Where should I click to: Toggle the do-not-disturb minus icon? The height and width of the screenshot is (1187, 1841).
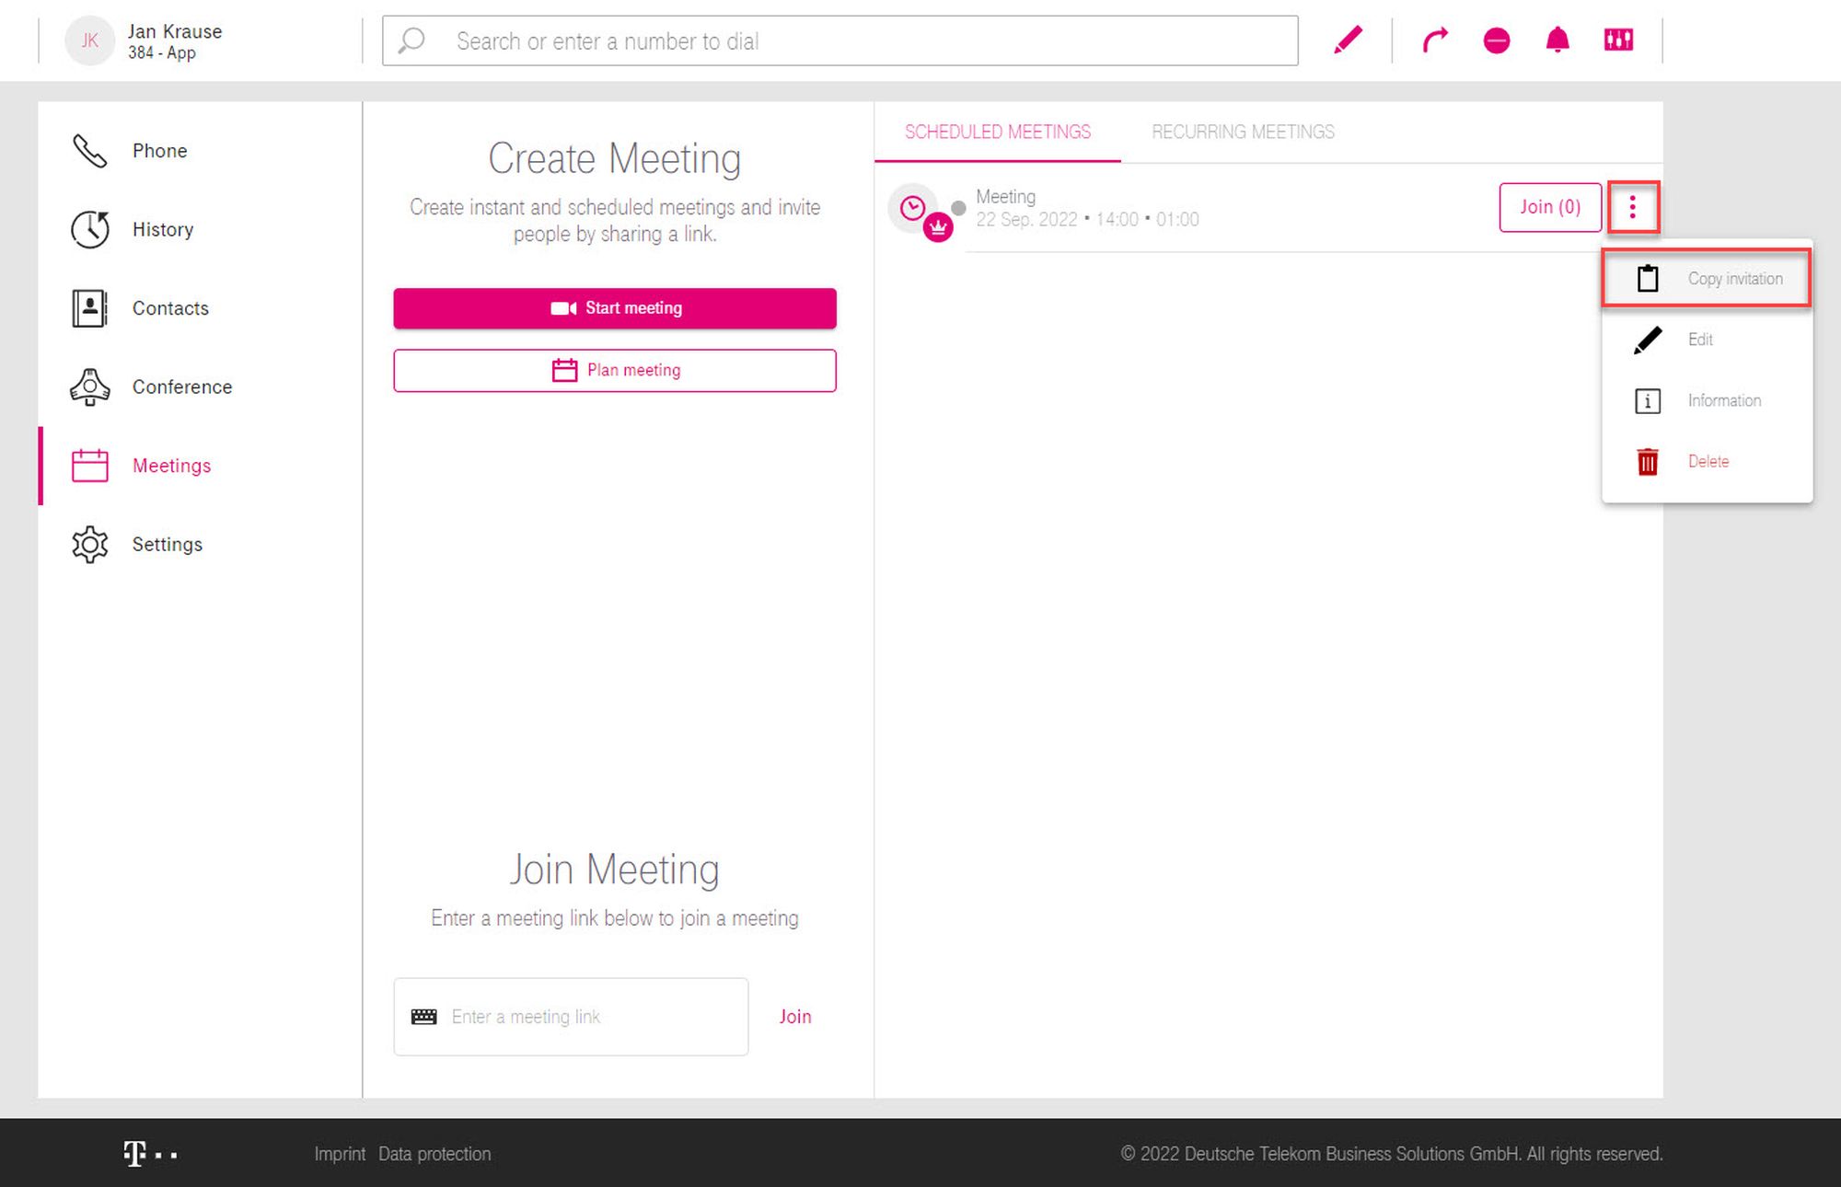click(x=1497, y=40)
